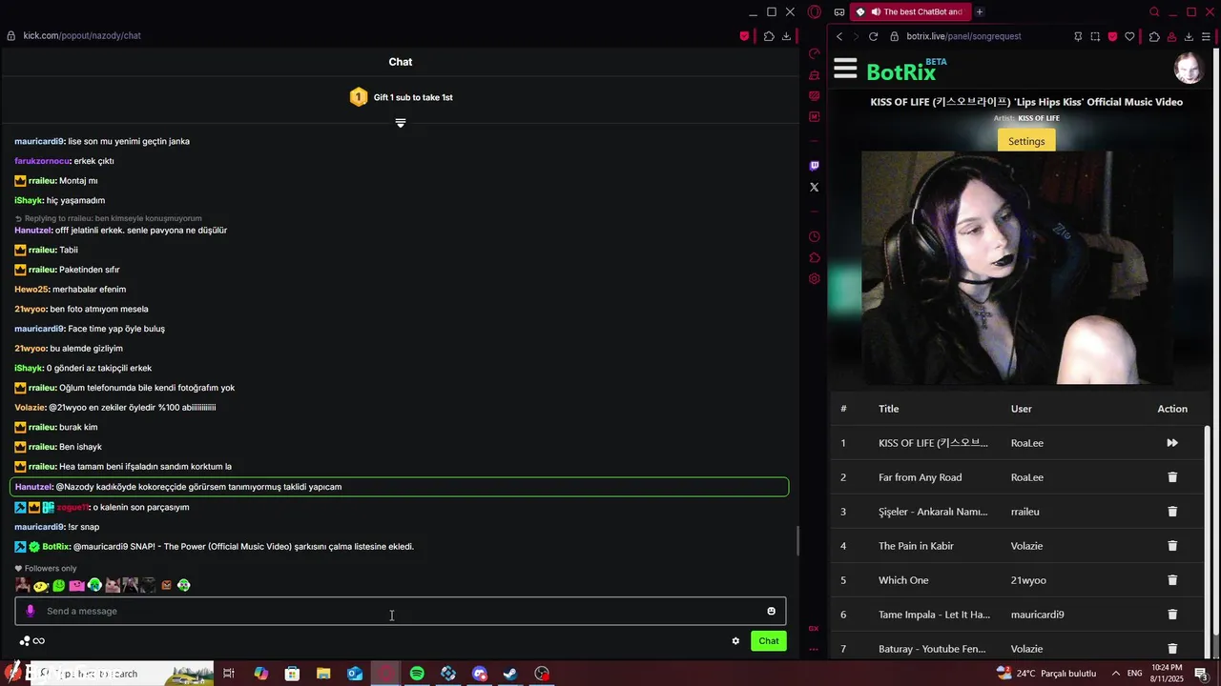Open extensions in BotRix browser toolbar
Screen dimensions: 1221x686
(x=1154, y=36)
